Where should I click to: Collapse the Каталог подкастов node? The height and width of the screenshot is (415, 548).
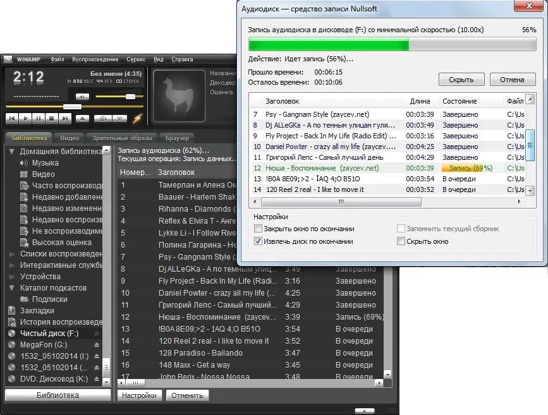coord(12,288)
